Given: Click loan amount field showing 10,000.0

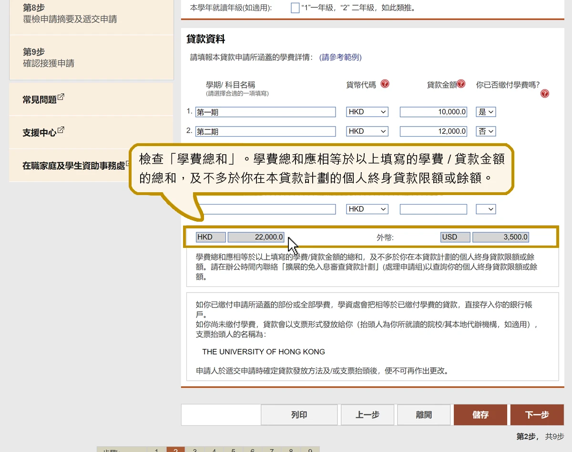Looking at the screenshot, I should (x=433, y=112).
